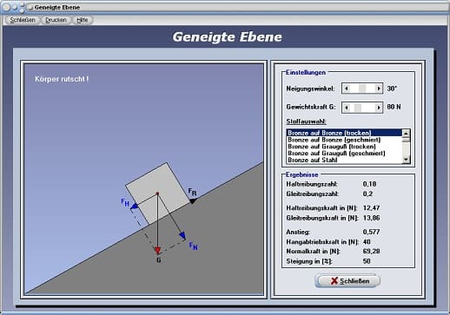
Task: Click the blue FN normal force arrowhead
Action: (182, 235)
